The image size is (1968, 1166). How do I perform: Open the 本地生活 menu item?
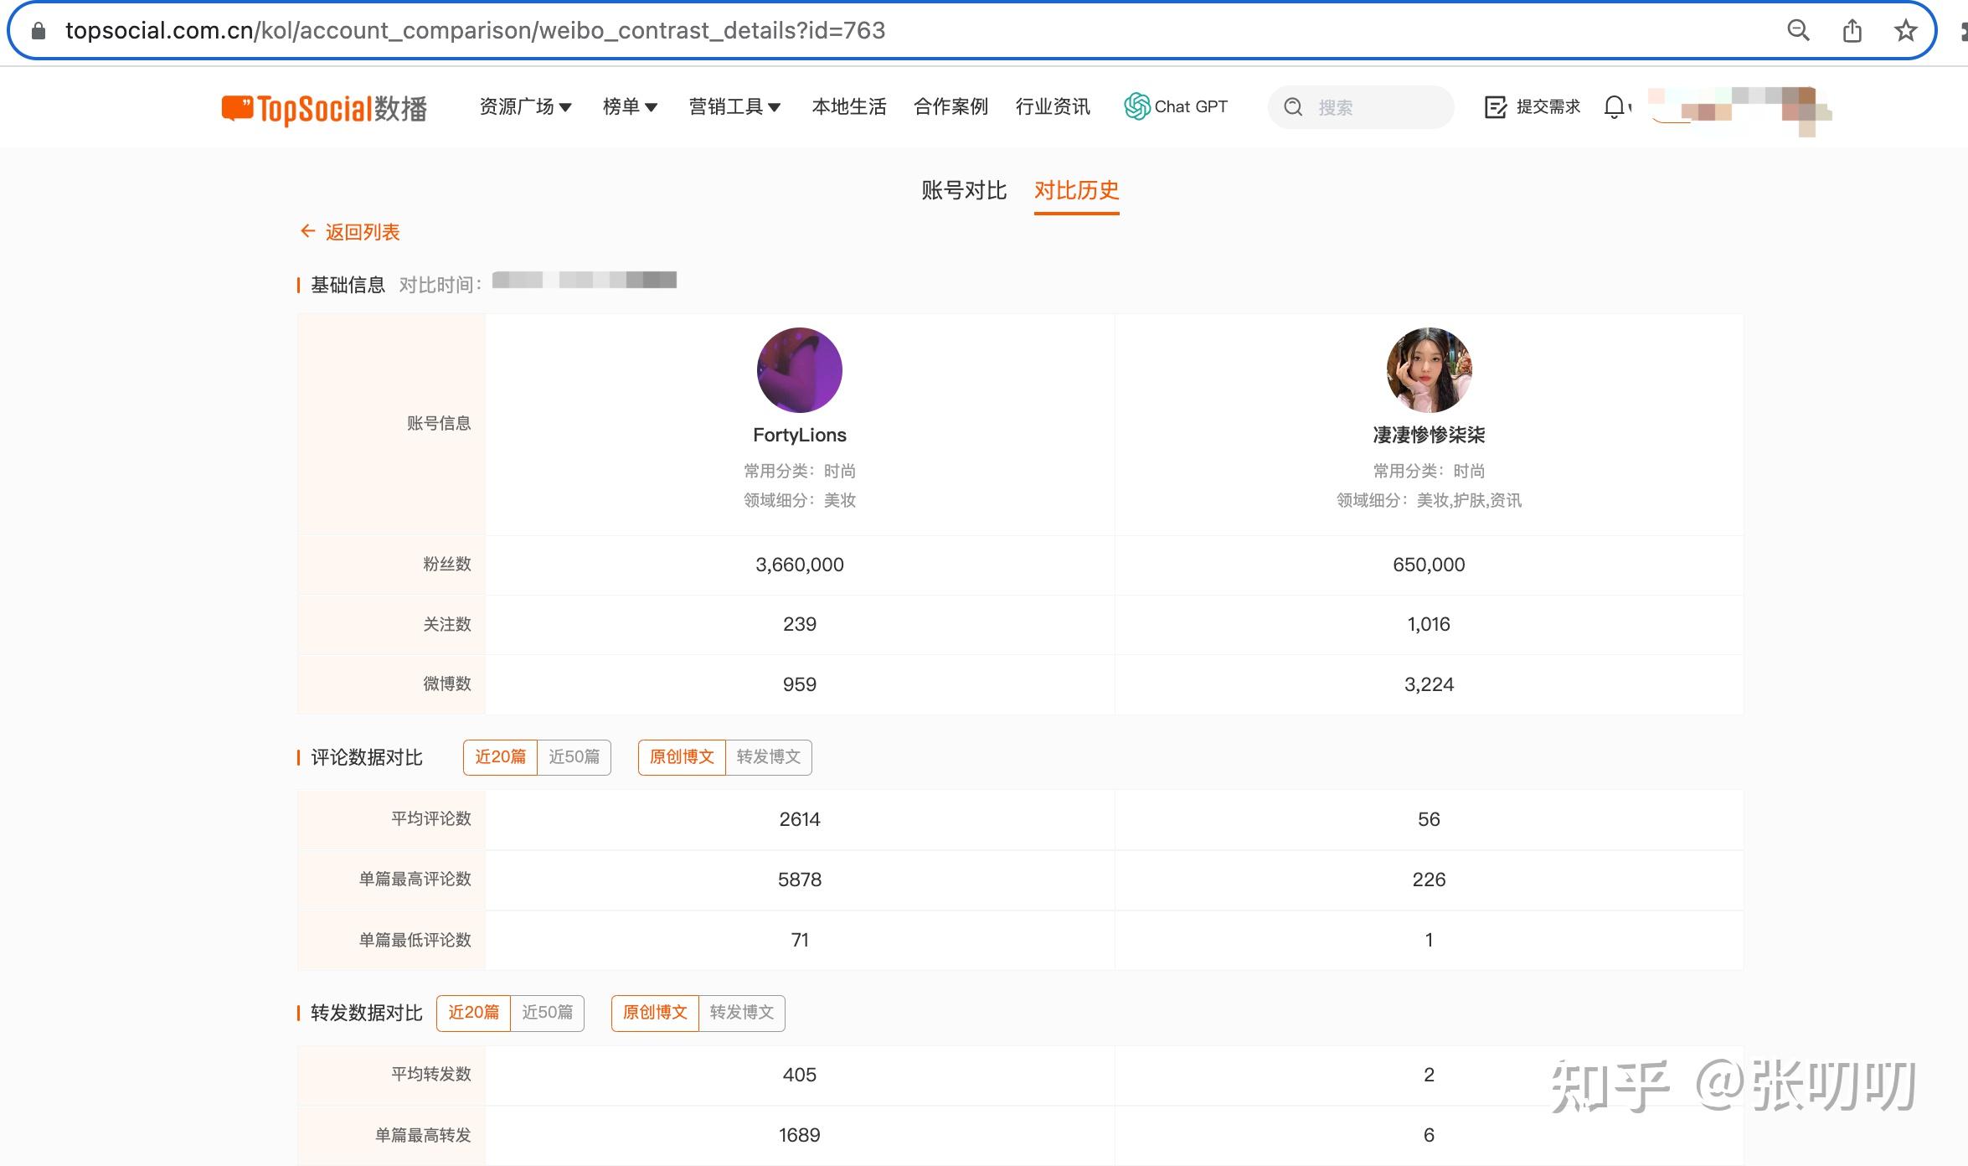coord(848,107)
